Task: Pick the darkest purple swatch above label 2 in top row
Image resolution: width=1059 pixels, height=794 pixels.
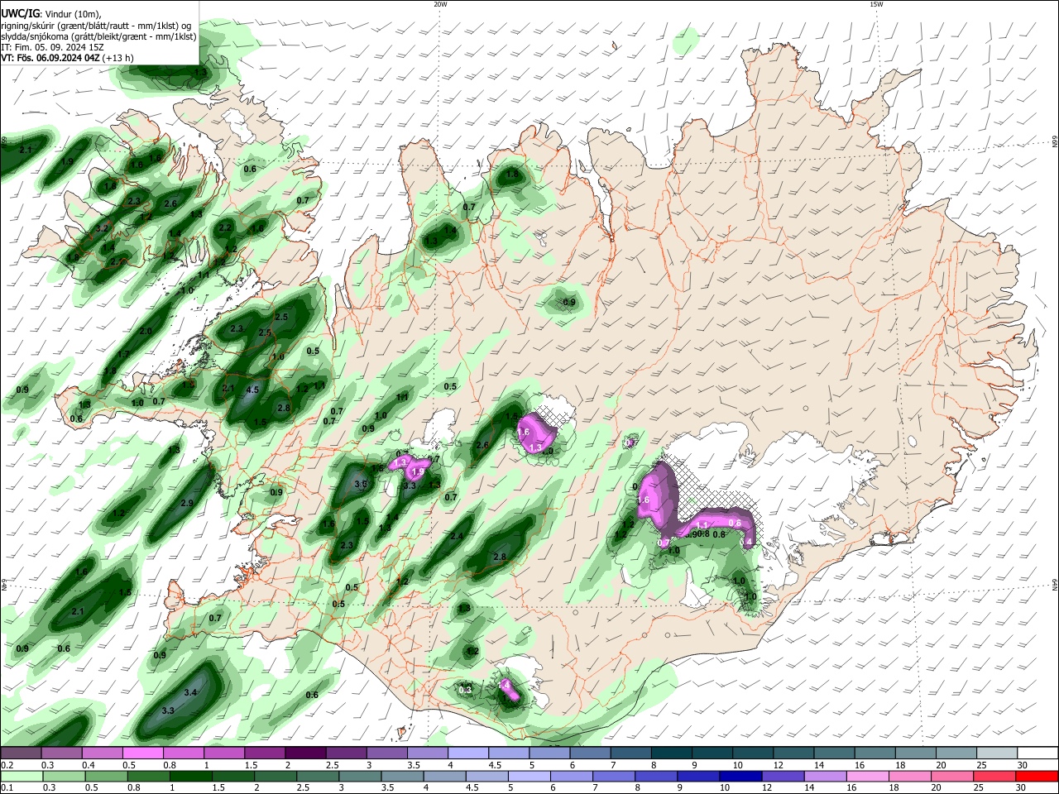Action: 304,753
